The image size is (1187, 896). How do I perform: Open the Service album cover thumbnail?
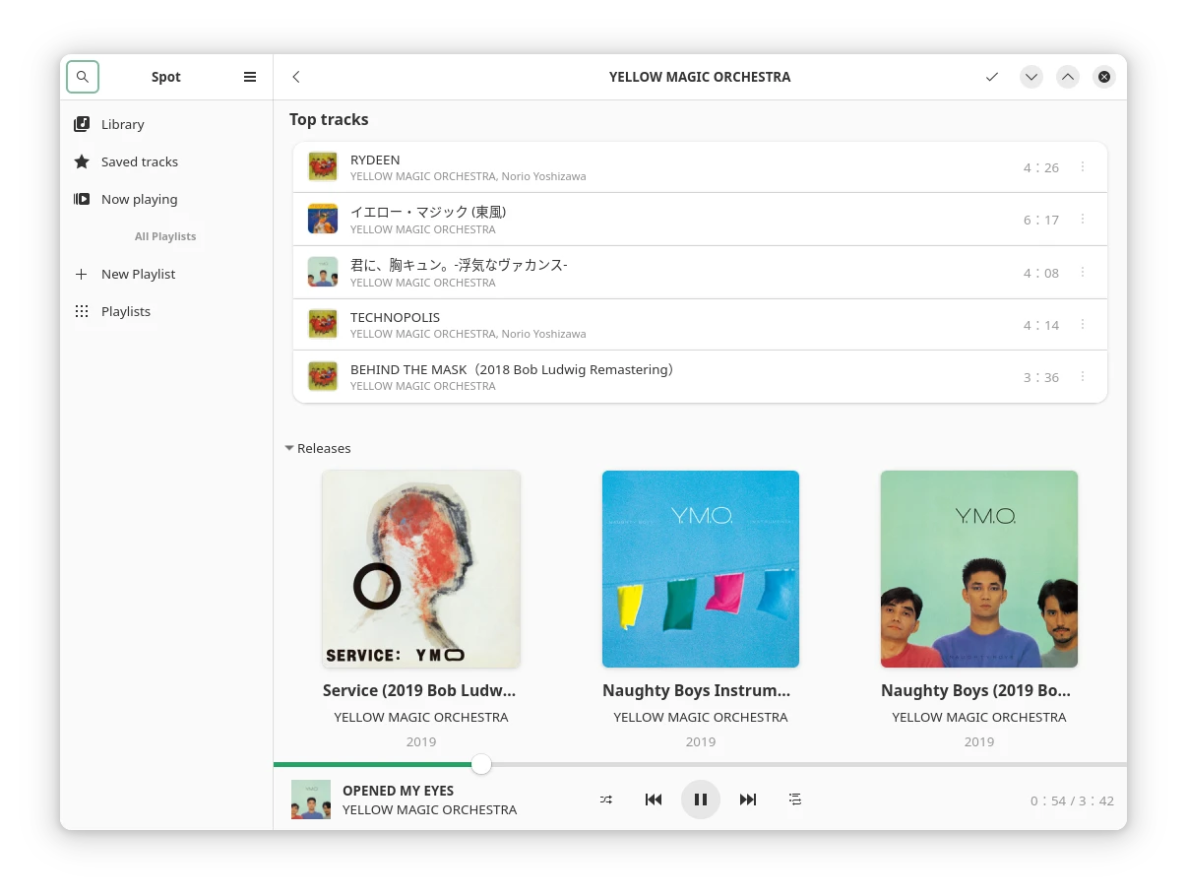pos(421,569)
